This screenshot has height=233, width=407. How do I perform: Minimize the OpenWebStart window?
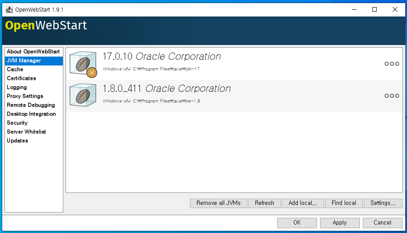tap(354, 10)
